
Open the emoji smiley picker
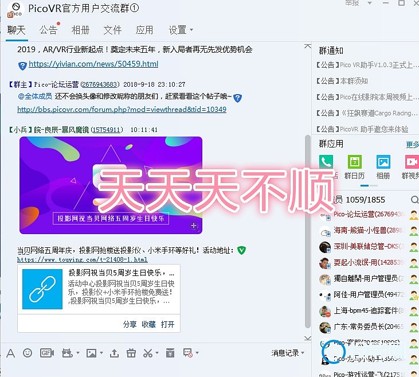(x=28, y=353)
